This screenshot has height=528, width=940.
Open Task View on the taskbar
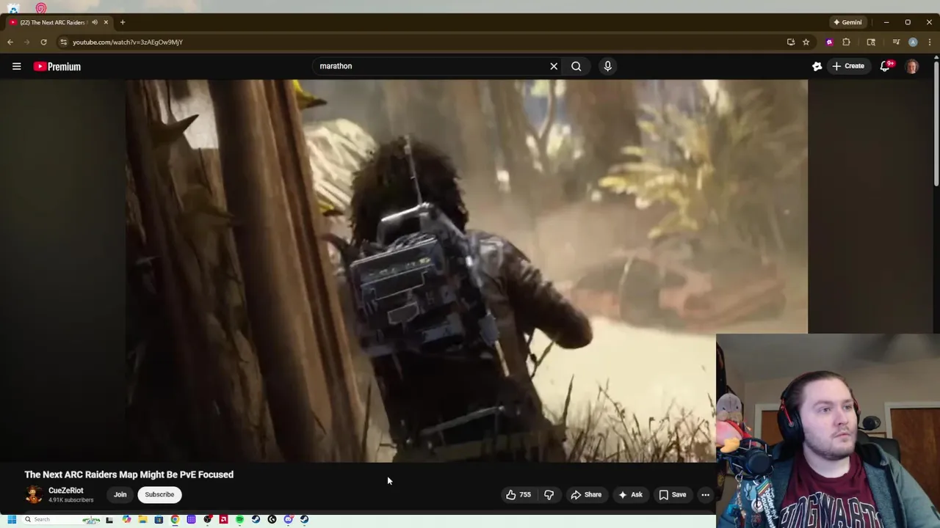[x=109, y=519]
